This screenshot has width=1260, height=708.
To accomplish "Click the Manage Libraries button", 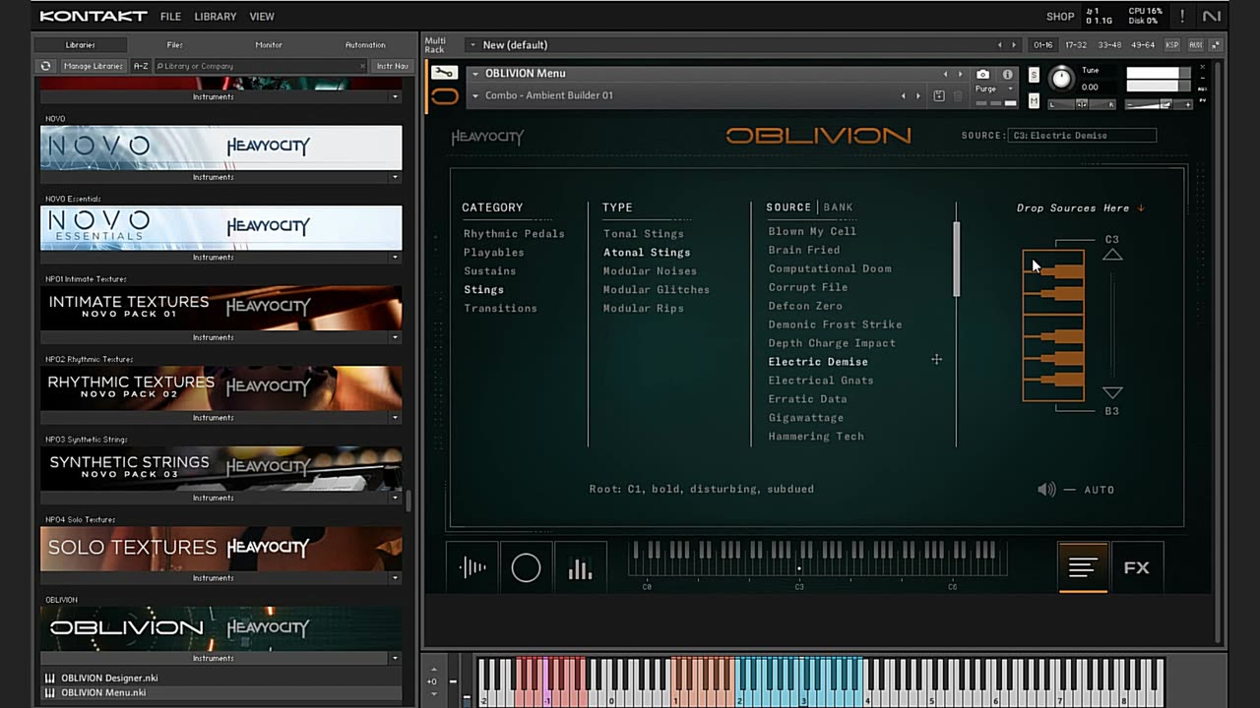I will click(93, 66).
